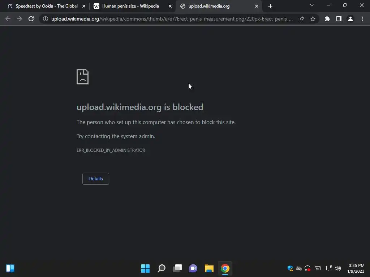
Task: Open the clock showing 3:35 PM
Action: (356, 268)
